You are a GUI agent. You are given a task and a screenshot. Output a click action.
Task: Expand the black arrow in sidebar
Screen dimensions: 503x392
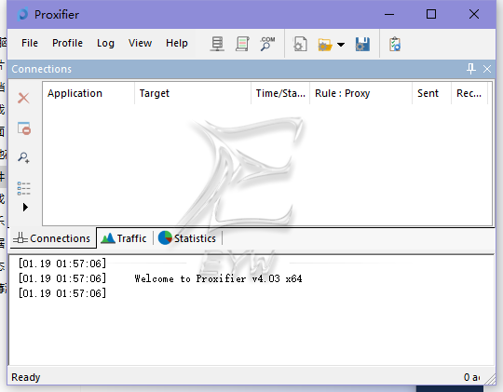click(x=25, y=208)
